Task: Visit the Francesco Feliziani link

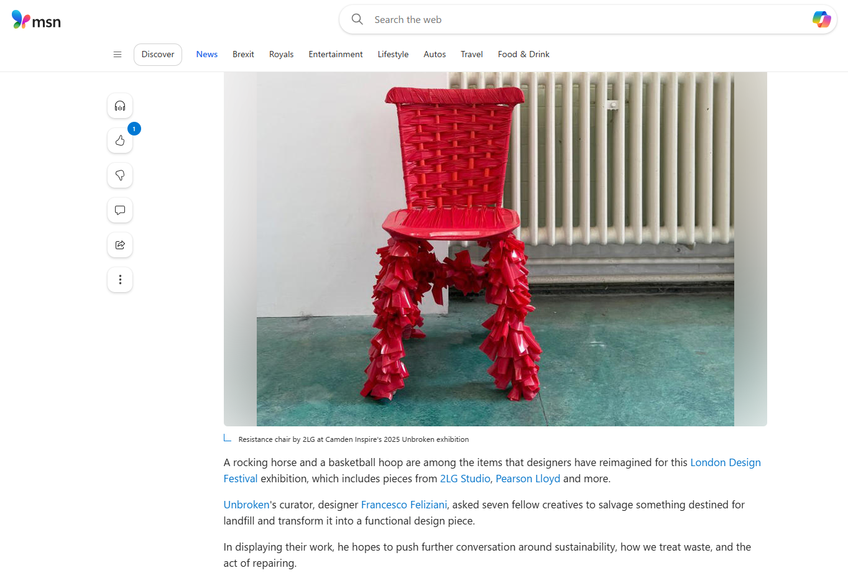Action: 404,505
